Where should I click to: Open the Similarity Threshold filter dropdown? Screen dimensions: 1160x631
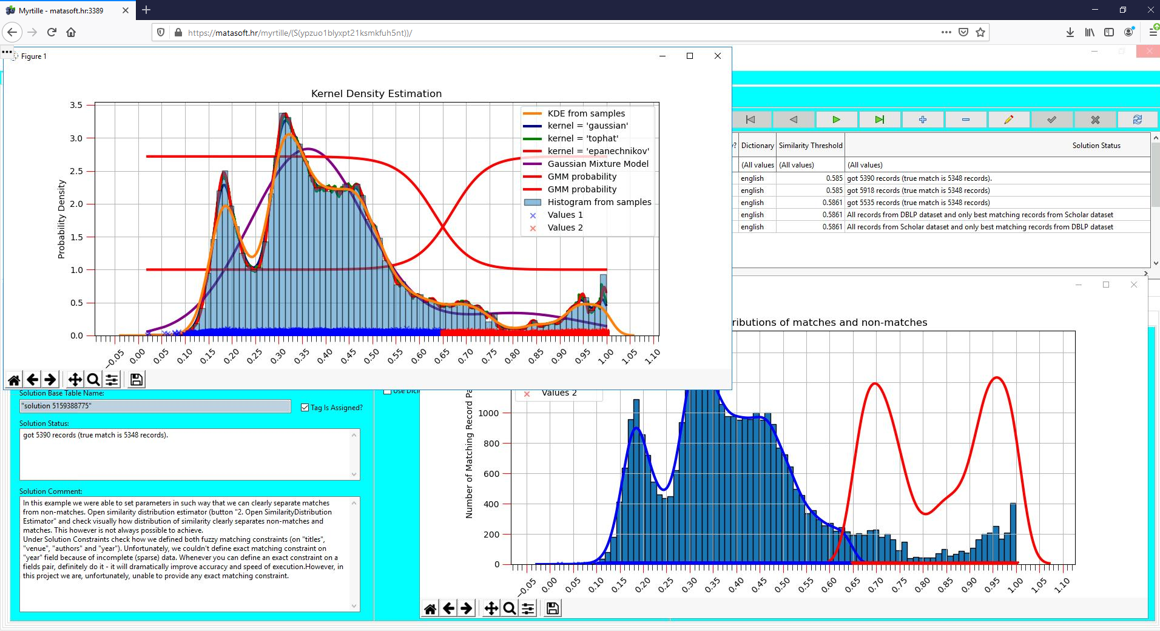pos(811,164)
